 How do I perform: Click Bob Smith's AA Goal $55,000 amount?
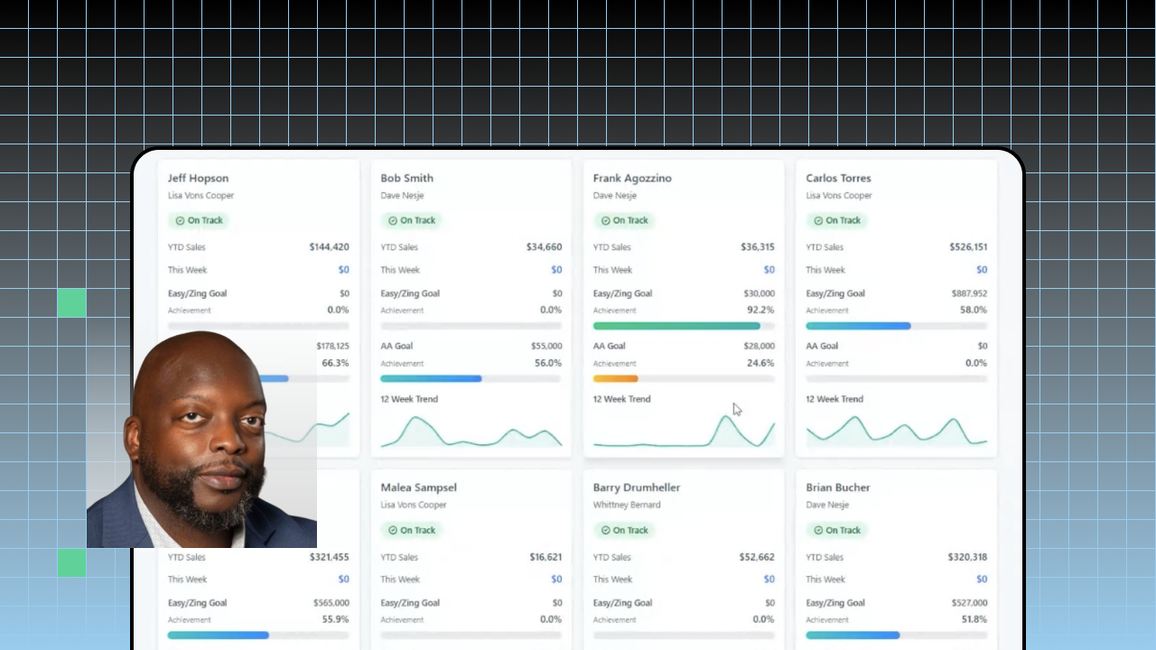pyautogui.click(x=546, y=346)
